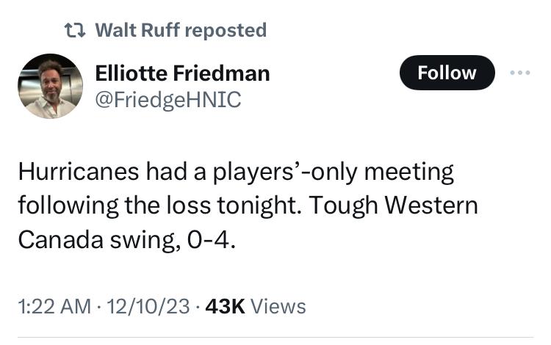Open the Elliotte Friedman display name

pyautogui.click(x=182, y=73)
